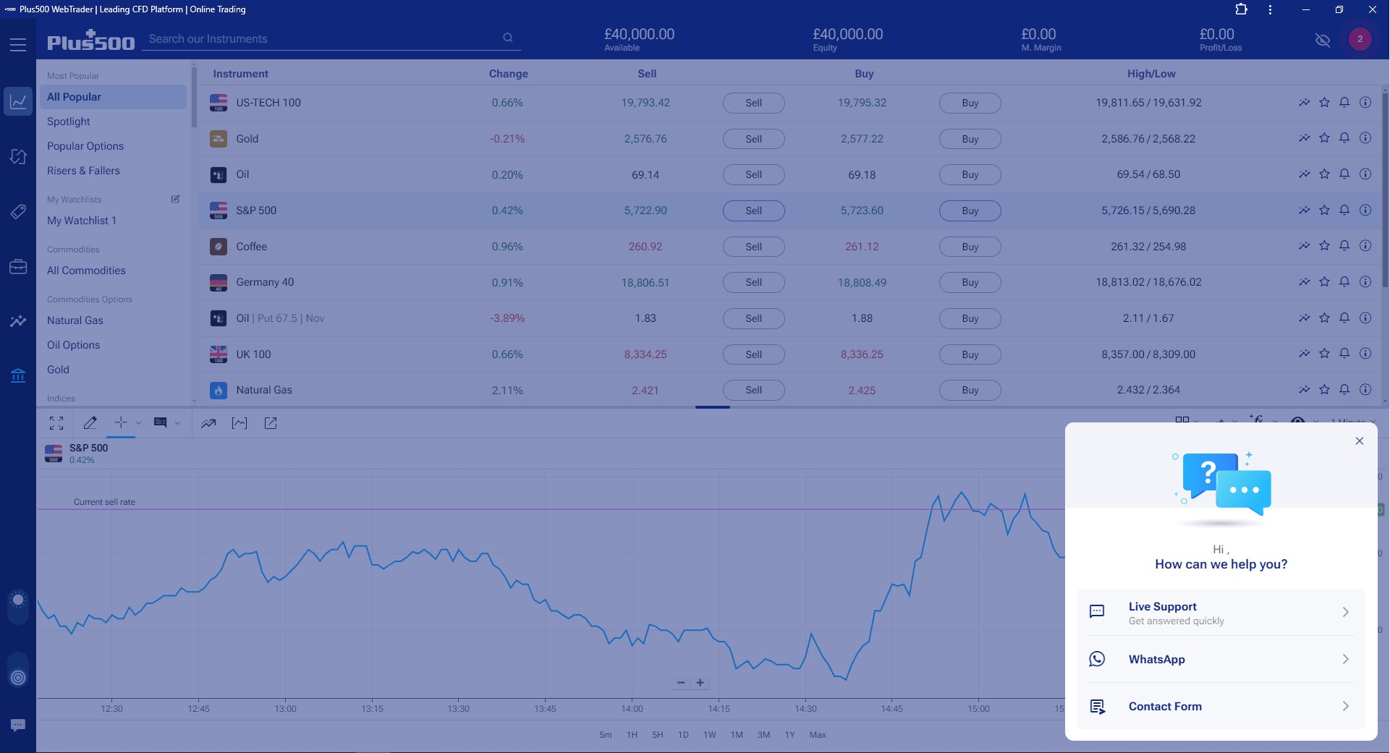Toggle star favourite for US-TECH 100
Screen dimensions: 1390x753
click(1324, 103)
